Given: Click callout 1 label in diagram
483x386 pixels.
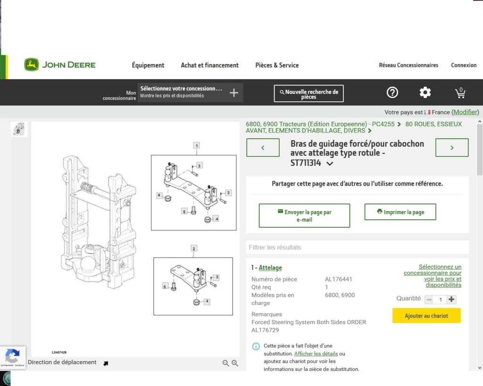Looking at the screenshot, I should point(197,145).
